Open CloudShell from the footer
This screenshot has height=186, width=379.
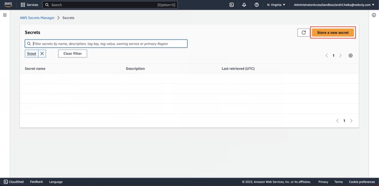point(14,182)
